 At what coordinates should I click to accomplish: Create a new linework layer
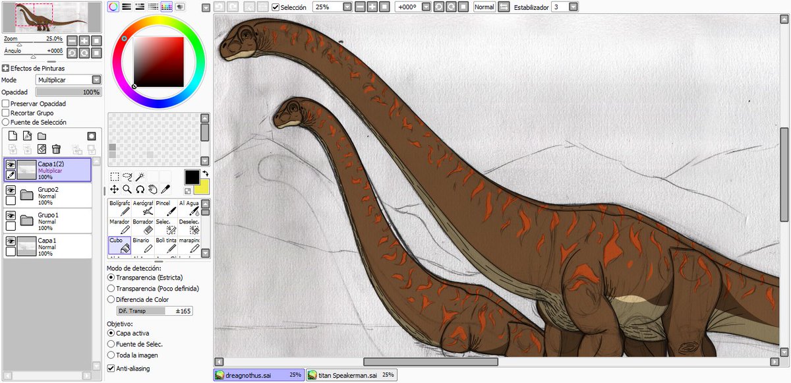point(27,136)
